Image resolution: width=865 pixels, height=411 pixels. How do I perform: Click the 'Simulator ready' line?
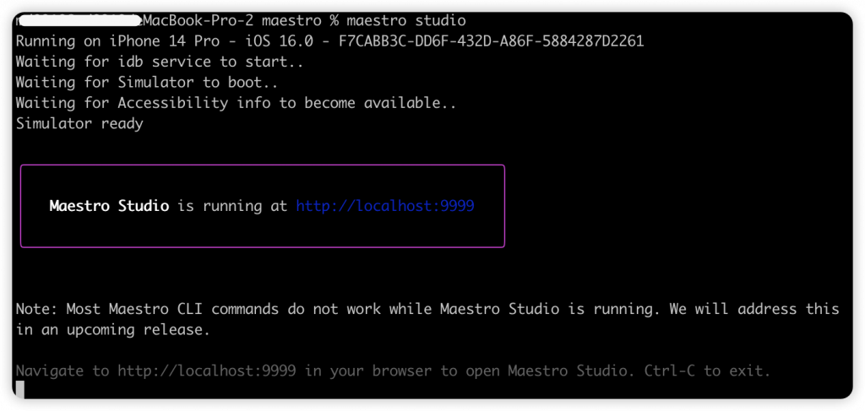tap(79, 123)
